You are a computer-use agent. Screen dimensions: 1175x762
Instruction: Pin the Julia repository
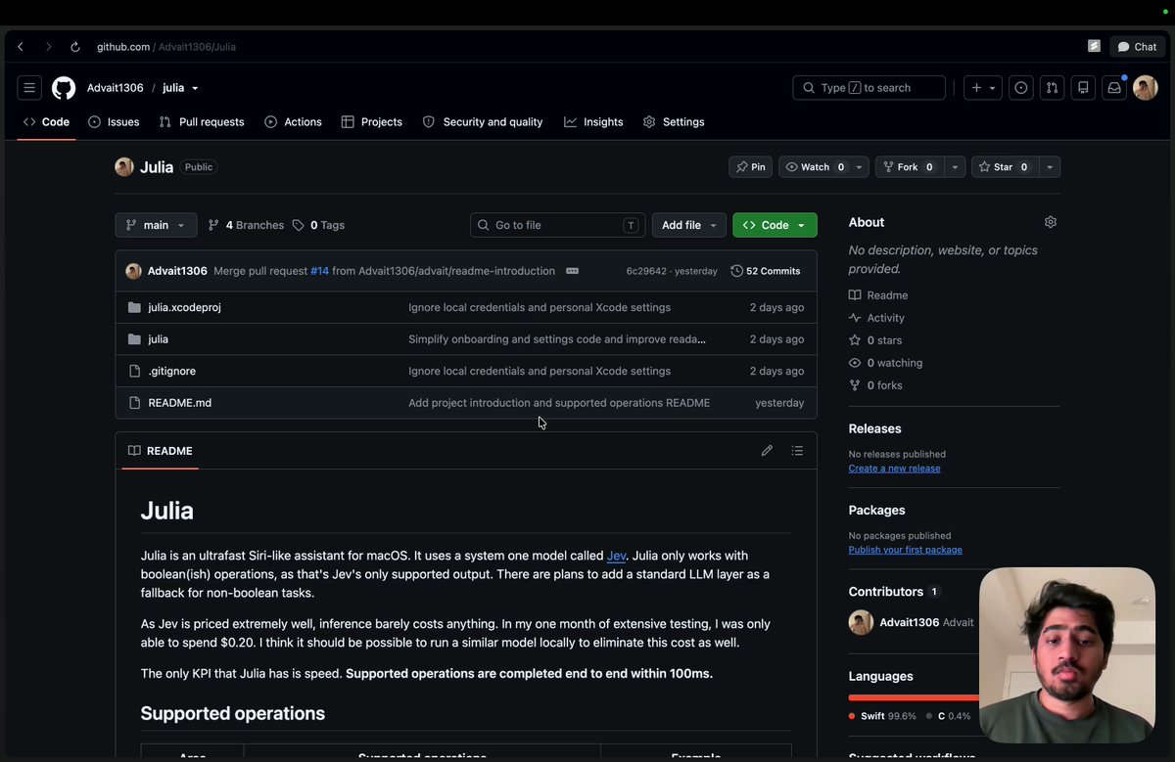pyautogui.click(x=751, y=167)
